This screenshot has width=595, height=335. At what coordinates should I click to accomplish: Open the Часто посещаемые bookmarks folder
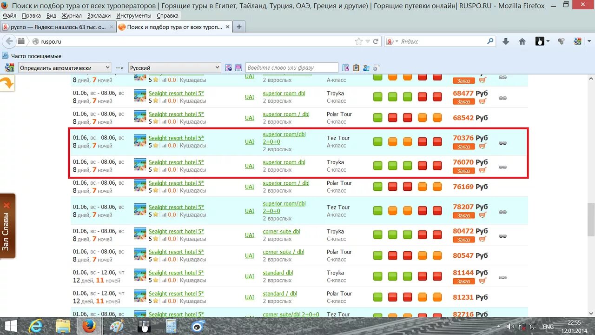click(32, 56)
